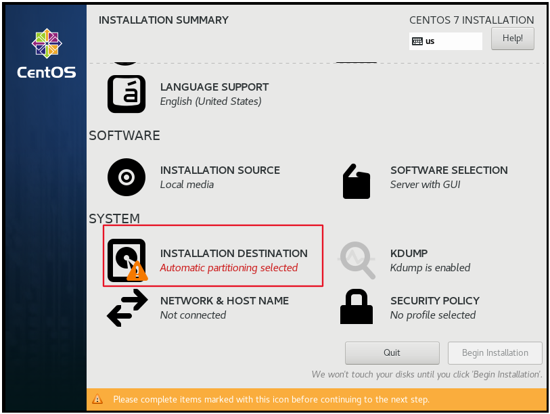Open the LANGUAGE SUPPORT label
The image size is (550, 414).
click(x=214, y=87)
